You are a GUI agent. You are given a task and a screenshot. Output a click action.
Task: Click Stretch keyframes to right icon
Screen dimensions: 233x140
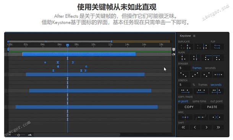(185, 91)
